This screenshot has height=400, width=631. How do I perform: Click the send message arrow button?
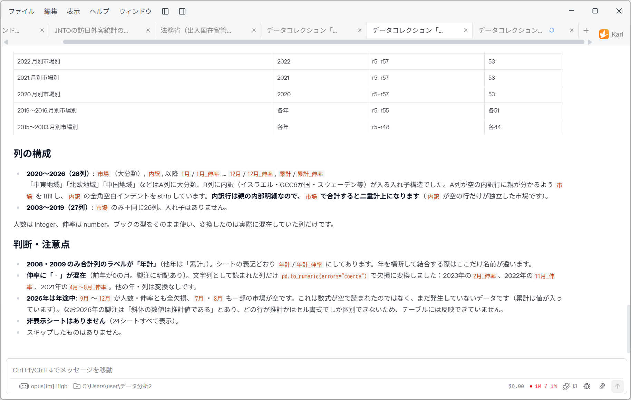click(x=618, y=386)
